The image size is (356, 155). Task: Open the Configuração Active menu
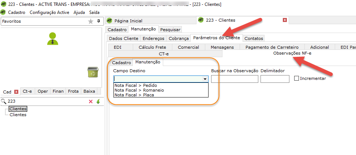click(x=49, y=12)
